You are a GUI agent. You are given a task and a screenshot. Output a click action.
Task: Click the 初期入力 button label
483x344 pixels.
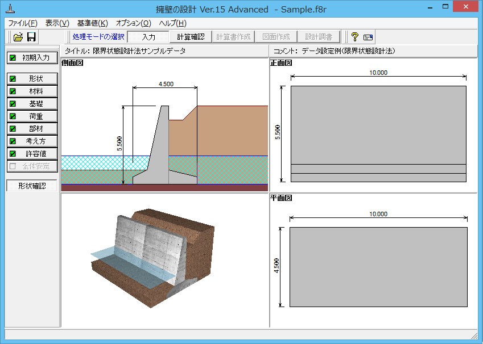click(36, 58)
